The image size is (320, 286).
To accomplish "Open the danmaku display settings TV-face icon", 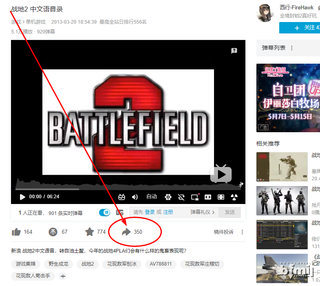I will click(121, 197).
